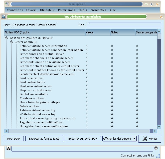Open the emoticon smiley picker
165x159 pixels.
coord(156,148)
